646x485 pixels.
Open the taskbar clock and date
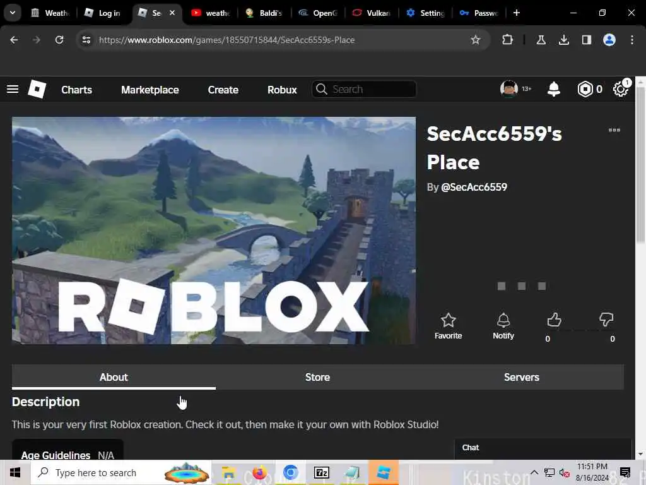(592, 472)
